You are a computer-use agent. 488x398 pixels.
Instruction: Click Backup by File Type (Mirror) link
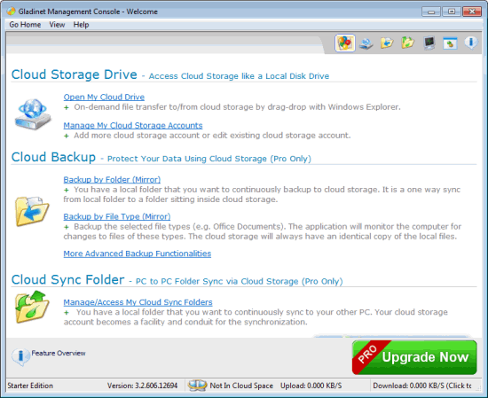117,216
